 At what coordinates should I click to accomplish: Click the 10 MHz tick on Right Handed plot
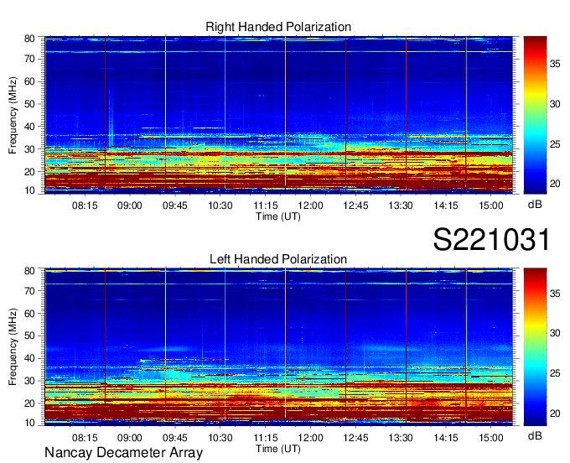pos(29,190)
